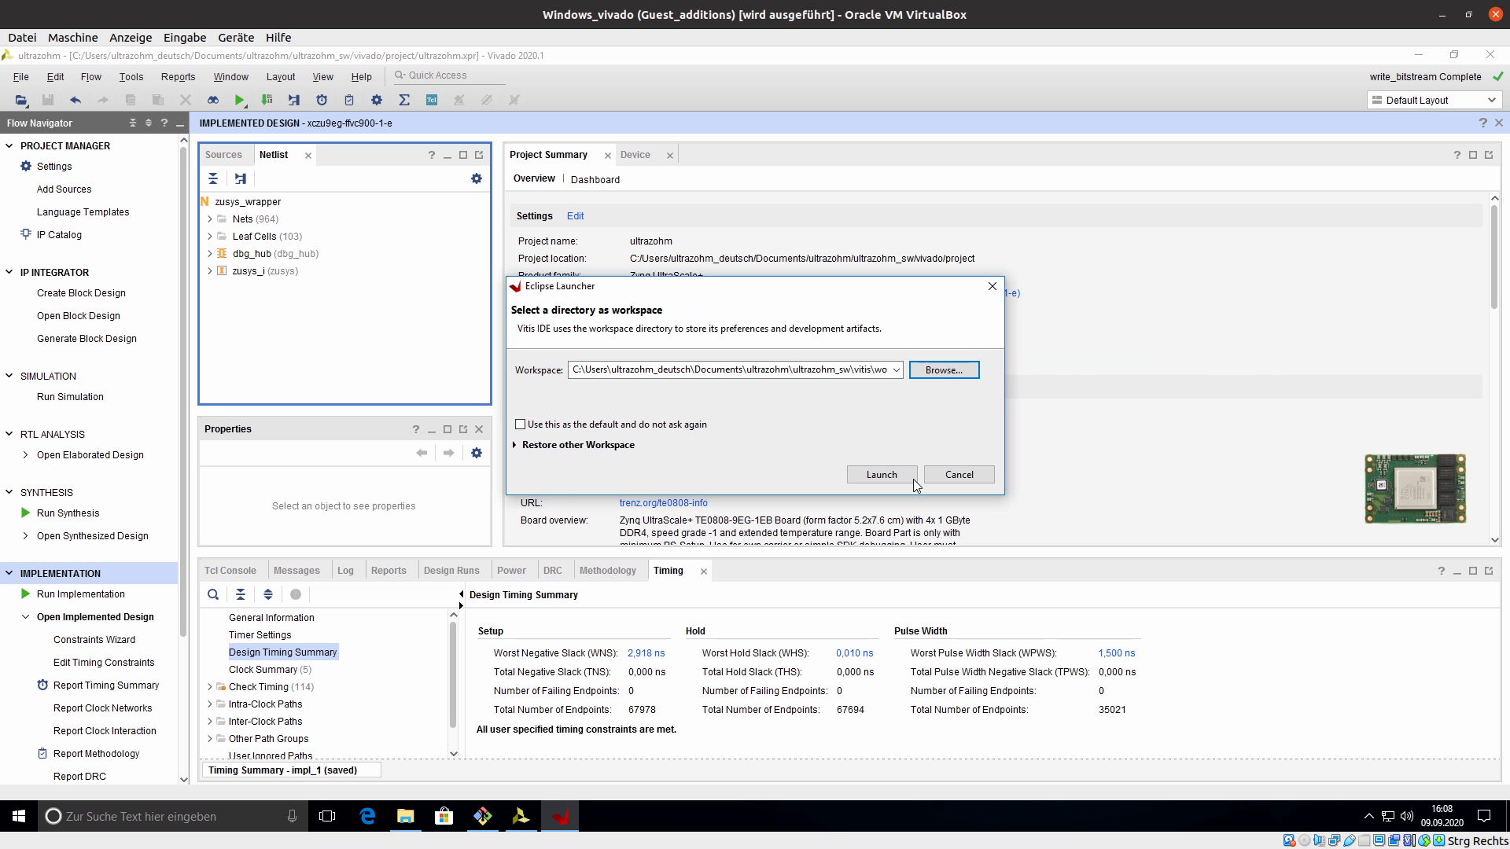The image size is (1510, 849).
Task: Click the Launch button
Action: click(x=881, y=475)
